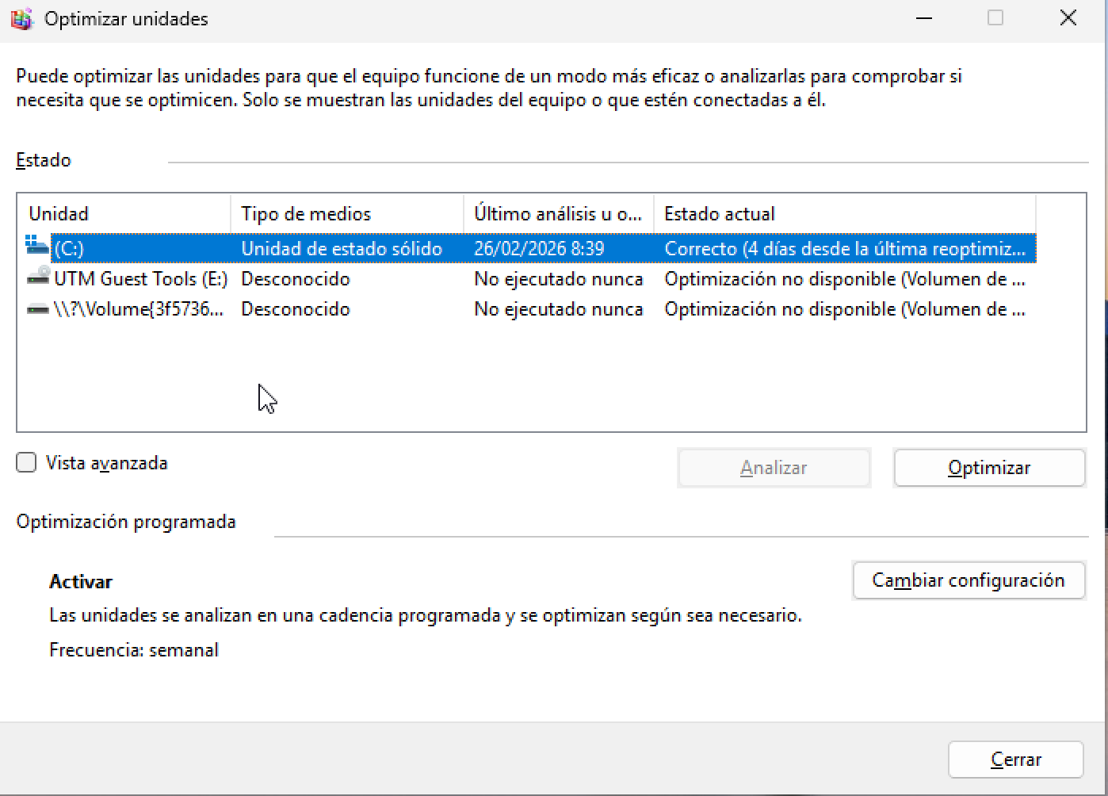The width and height of the screenshot is (1108, 796).
Task: Sort by the Unidad column header
Action: (x=124, y=213)
